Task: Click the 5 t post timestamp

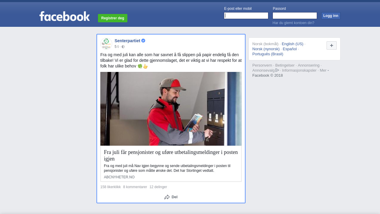Action: (x=116, y=47)
